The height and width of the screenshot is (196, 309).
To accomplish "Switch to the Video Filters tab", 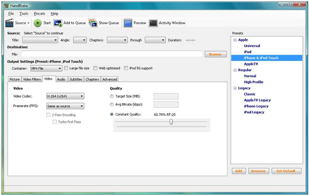I will click(32, 79).
